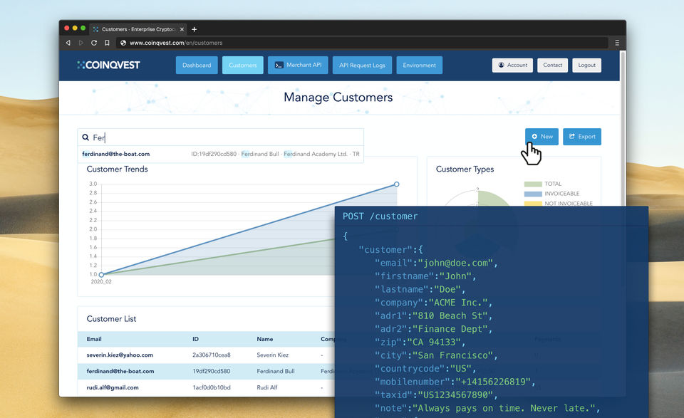This screenshot has height=418, width=684.
Task: Click the Customers browser tab title
Action: tap(138, 29)
